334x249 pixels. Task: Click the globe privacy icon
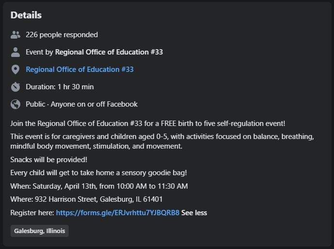[15, 104]
